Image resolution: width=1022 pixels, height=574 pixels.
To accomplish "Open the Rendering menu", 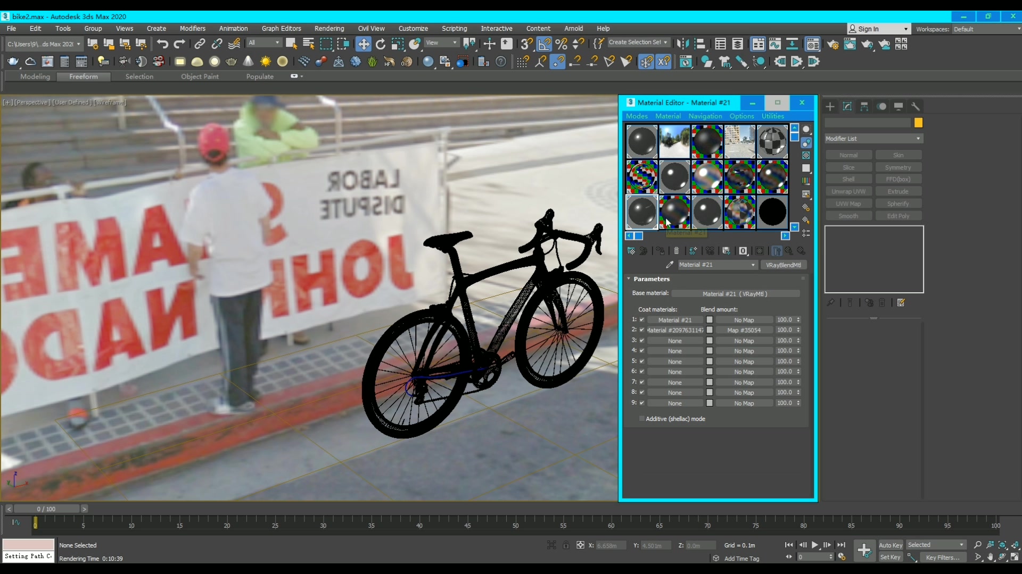I will [x=329, y=29].
